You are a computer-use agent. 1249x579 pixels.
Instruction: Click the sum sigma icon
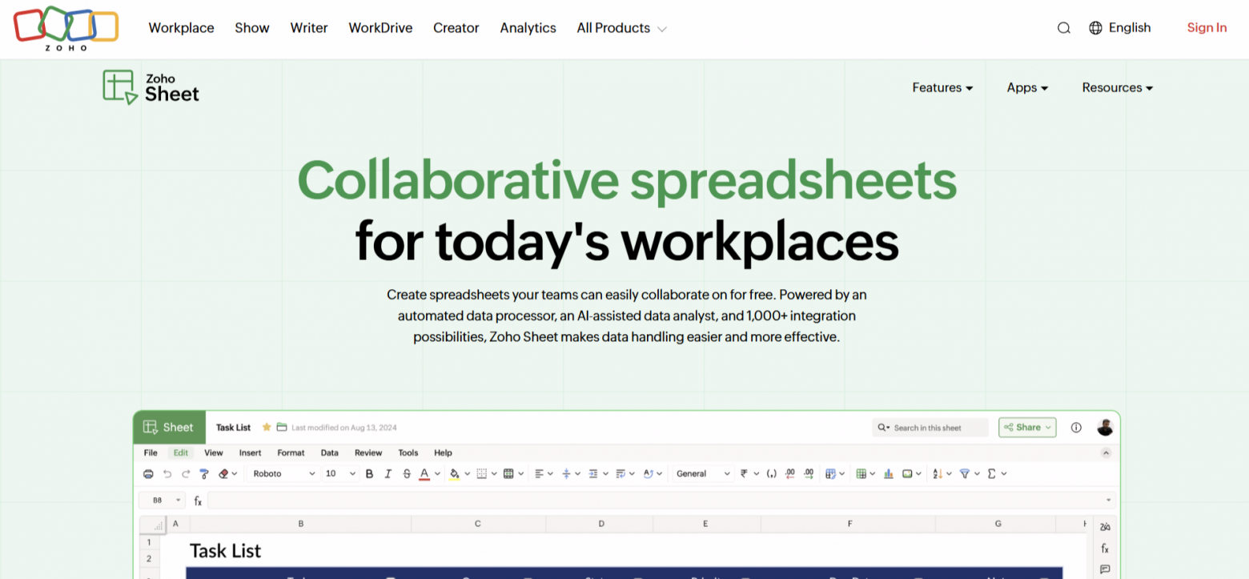[x=992, y=474]
